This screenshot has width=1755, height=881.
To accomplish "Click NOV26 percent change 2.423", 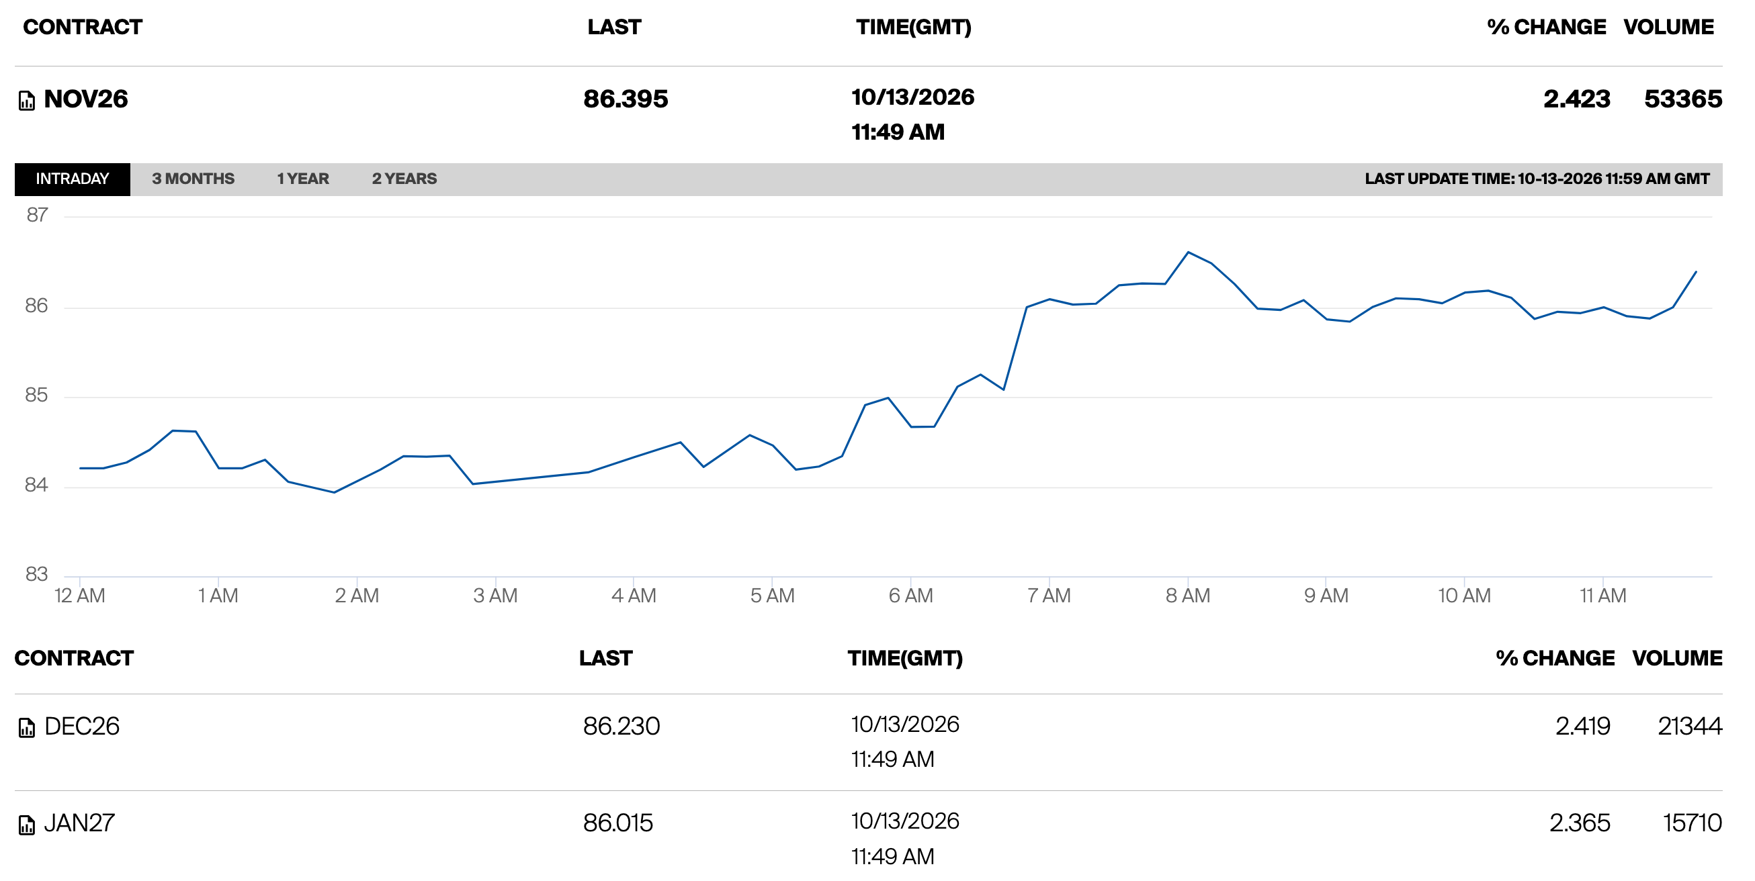I will click(1576, 99).
